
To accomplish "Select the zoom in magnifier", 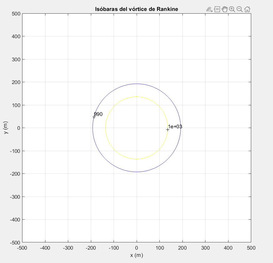I will pos(232,9).
